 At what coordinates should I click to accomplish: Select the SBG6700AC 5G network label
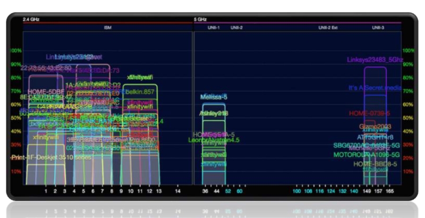click(367, 146)
